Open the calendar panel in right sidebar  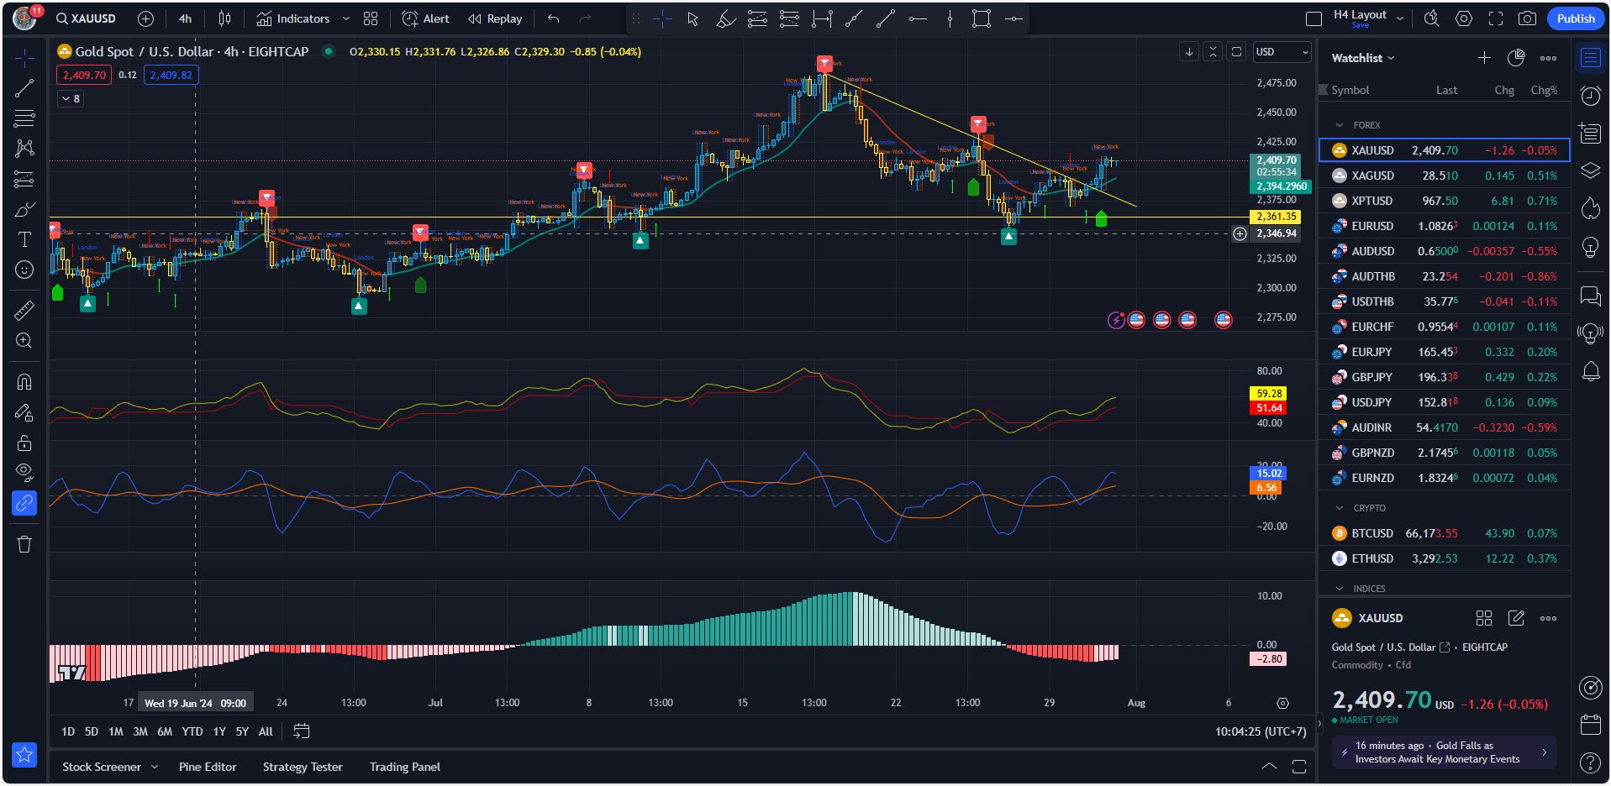[x=1590, y=724]
